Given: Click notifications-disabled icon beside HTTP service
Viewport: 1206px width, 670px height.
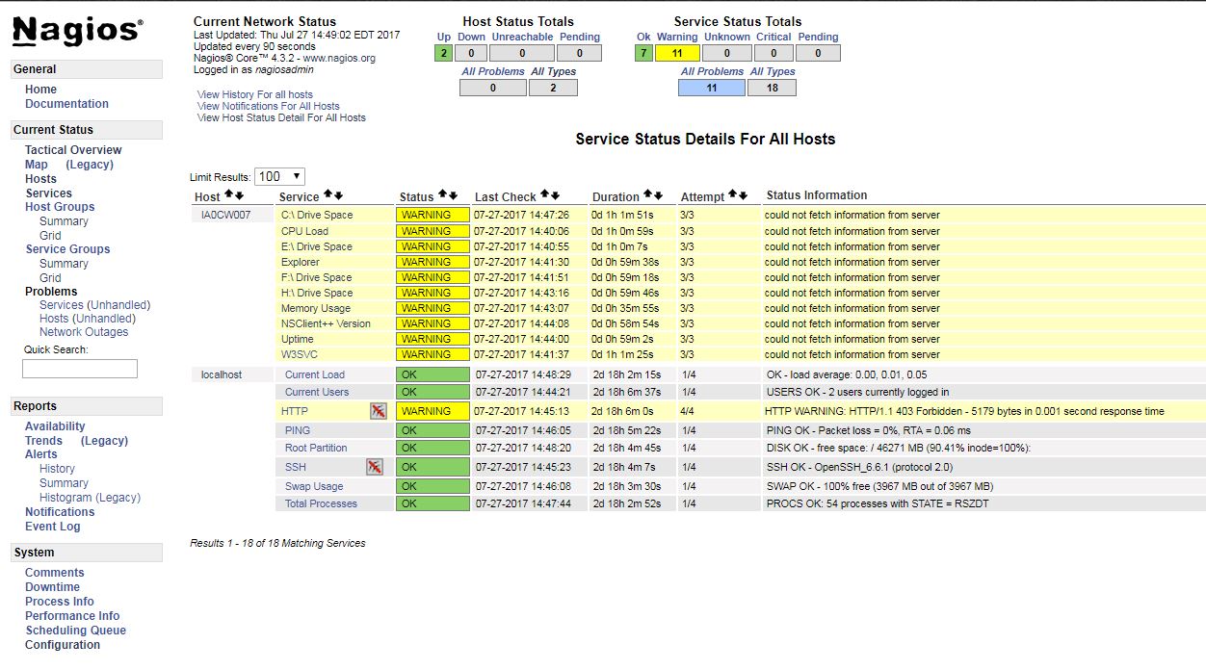Looking at the screenshot, I should [380, 411].
